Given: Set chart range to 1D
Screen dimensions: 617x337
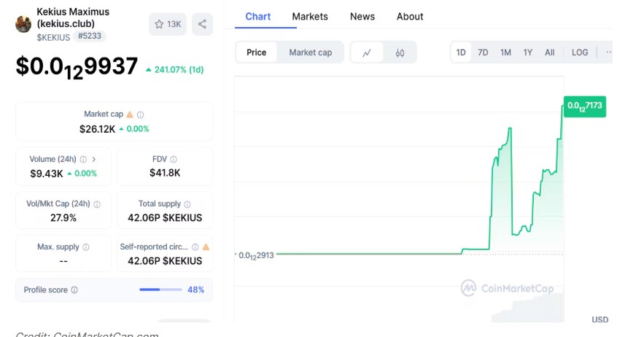Looking at the screenshot, I should pyautogui.click(x=461, y=53).
